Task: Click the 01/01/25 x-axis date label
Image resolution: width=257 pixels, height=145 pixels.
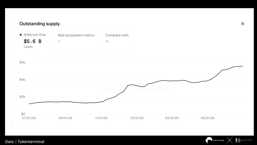Action: pyautogui.click(x=137, y=118)
